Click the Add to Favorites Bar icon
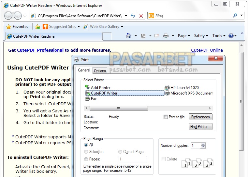248x177 pixels. (x=37, y=27)
